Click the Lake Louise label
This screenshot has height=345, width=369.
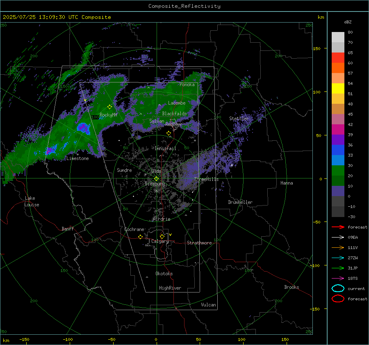[32, 201]
